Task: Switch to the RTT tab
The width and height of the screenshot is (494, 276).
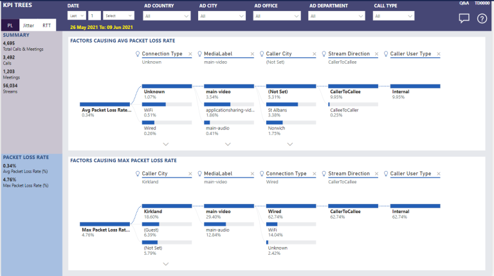Action: [x=46, y=26]
